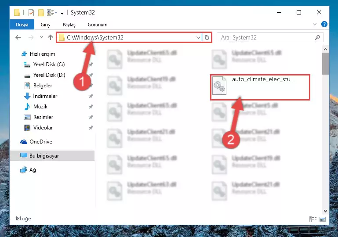Select the auto_climate_elec_sfu... file
Image resolution: width=338 pixels, height=237 pixels.
pyautogui.click(x=260, y=87)
